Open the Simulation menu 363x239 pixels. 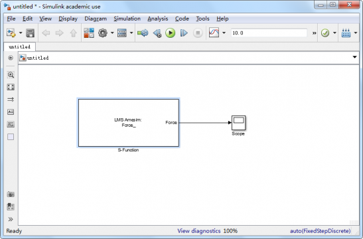pos(127,19)
